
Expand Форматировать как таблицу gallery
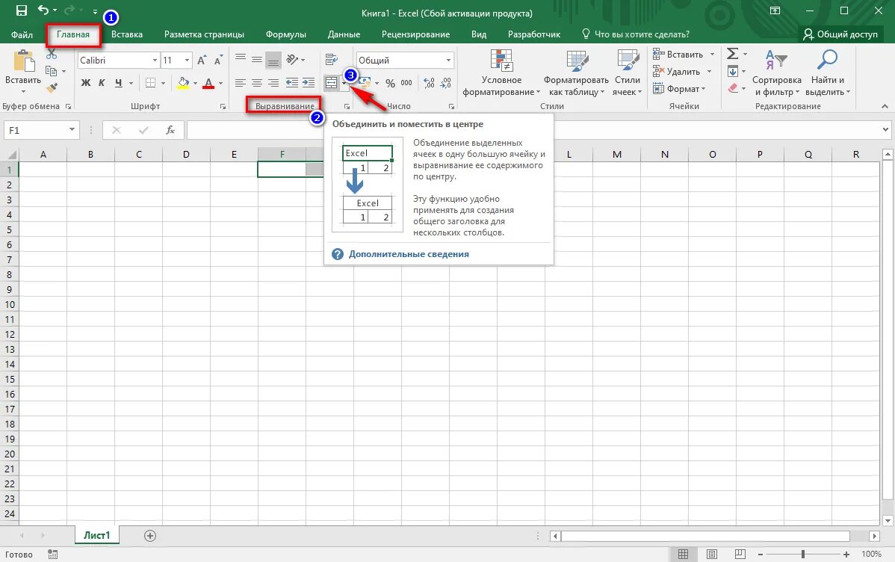tap(576, 72)
